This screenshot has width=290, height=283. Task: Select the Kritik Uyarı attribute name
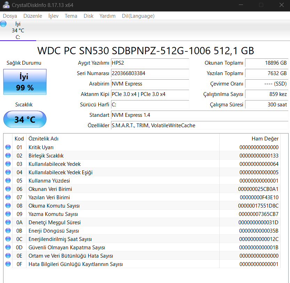[x=41, y=147]
